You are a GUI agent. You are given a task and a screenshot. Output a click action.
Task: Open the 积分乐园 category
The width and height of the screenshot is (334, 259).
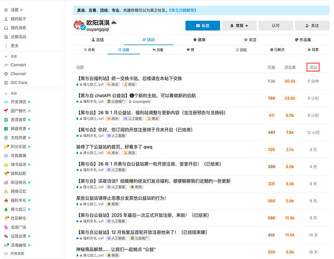pos(18,147)
